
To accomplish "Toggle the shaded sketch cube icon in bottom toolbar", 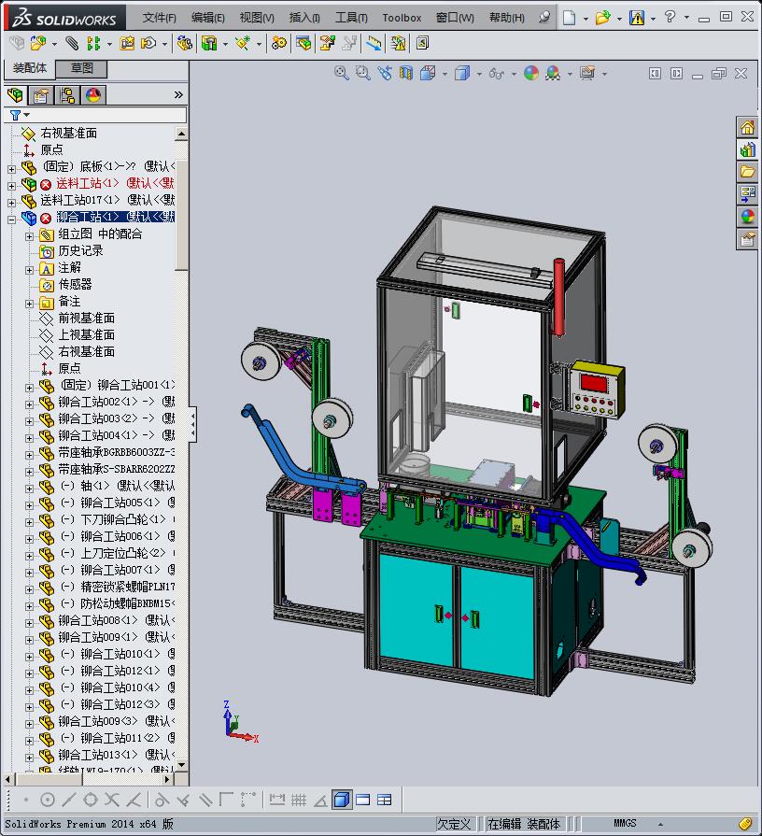I will pos(342,800).
